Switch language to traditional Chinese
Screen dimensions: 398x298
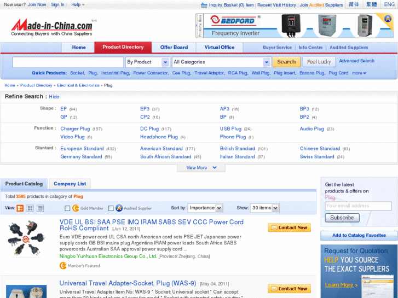[x=372, y=4]
